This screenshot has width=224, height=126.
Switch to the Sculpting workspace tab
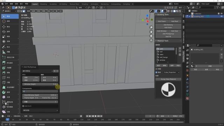click(53, 4)
